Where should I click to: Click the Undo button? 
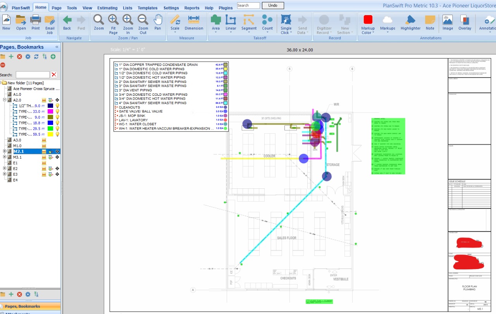coord(273,5)
